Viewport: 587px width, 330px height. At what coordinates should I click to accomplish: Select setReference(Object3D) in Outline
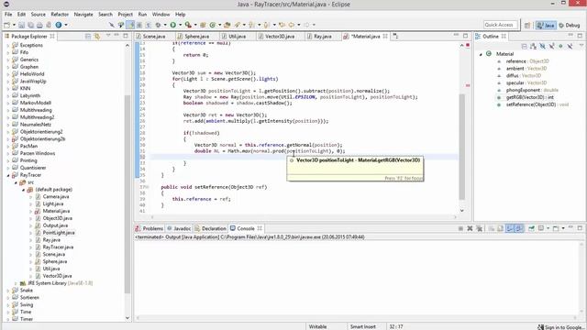pos(537,104)
